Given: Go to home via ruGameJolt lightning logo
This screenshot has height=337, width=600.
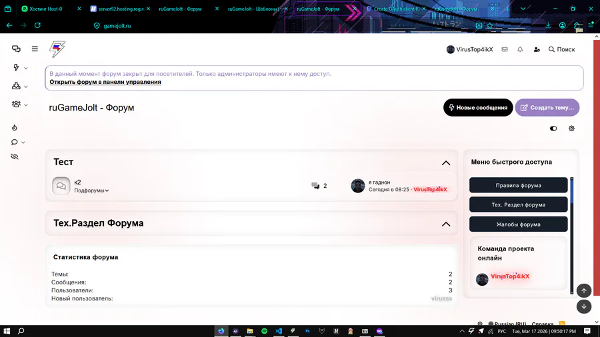Looking at the screenshot, I should click(x=57, y=49).
